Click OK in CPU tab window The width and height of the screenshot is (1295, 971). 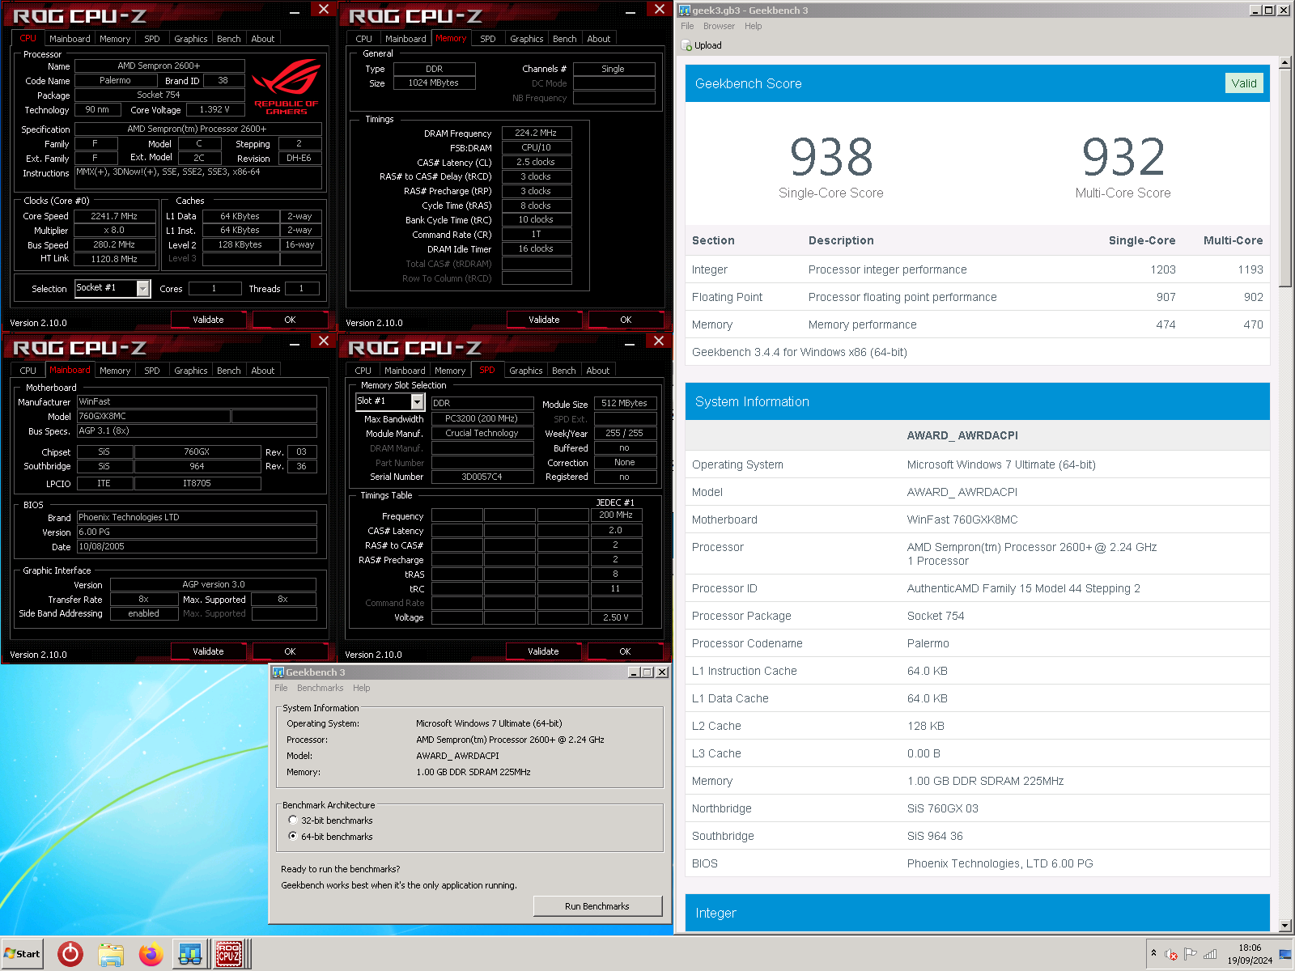[290, 320]
